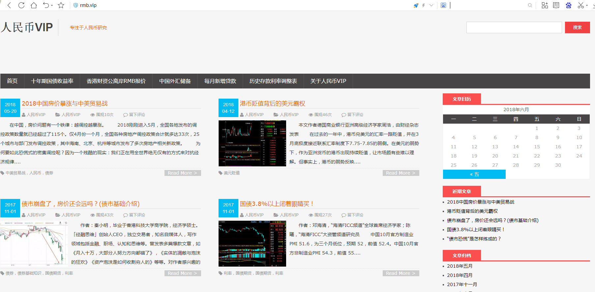Click the 国债3.8% article chart thumbnail
Screen dimensions: 595x292
(252, 244)
